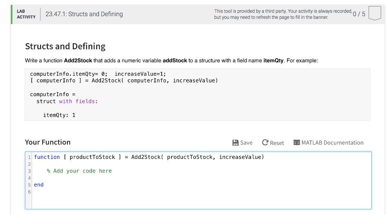Click the 'end' keyword in the editor
This screenshot has width=386, height=215.
39,185
